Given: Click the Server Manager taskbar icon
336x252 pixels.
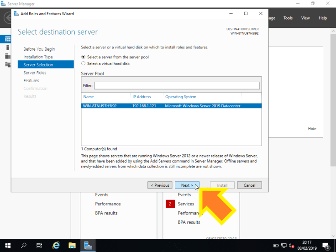Looking at the screenshot, I should click(88, 245).
